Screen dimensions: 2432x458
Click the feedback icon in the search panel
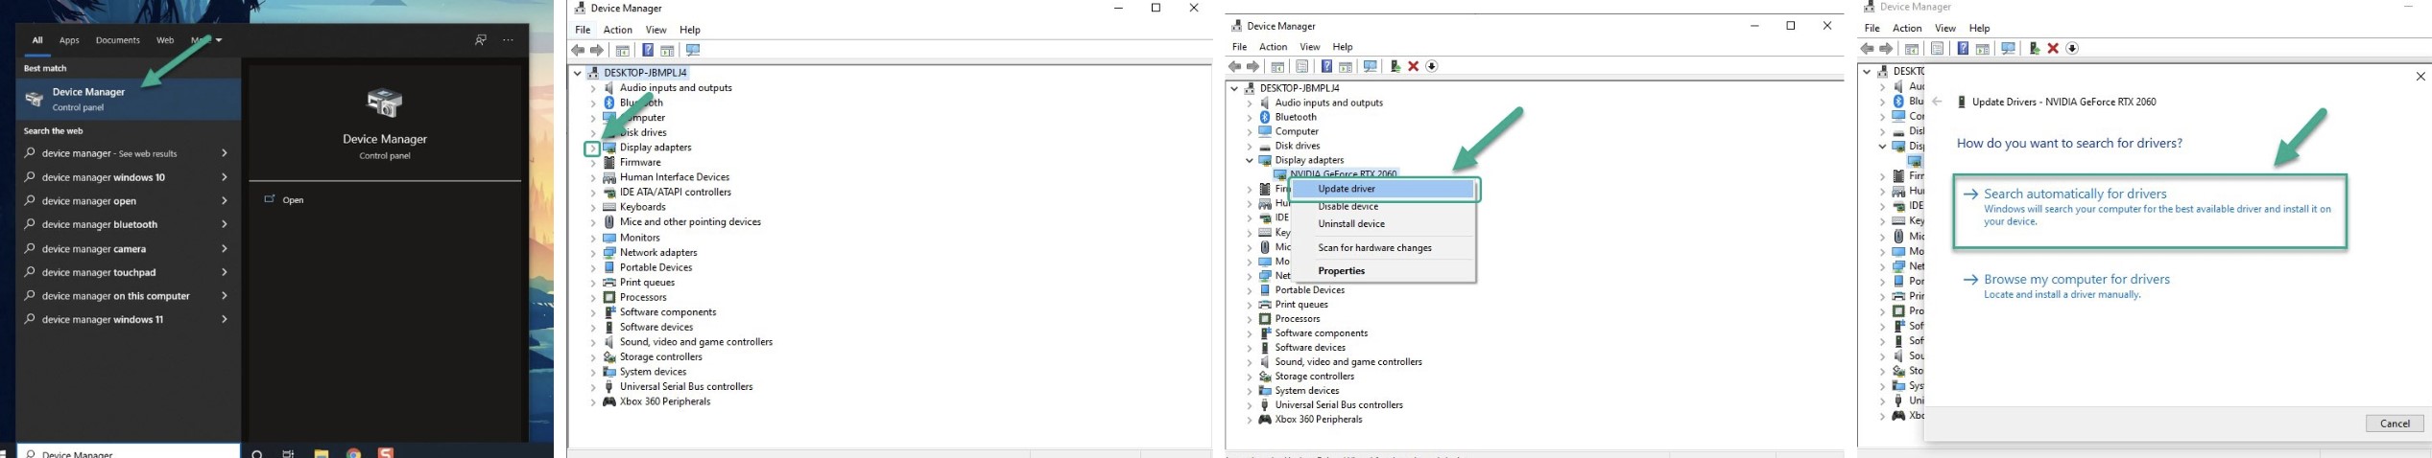click(480, 40)
